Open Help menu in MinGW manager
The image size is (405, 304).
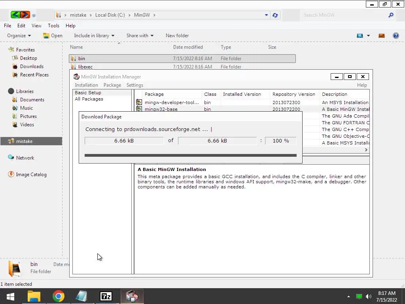pos(362,85)
